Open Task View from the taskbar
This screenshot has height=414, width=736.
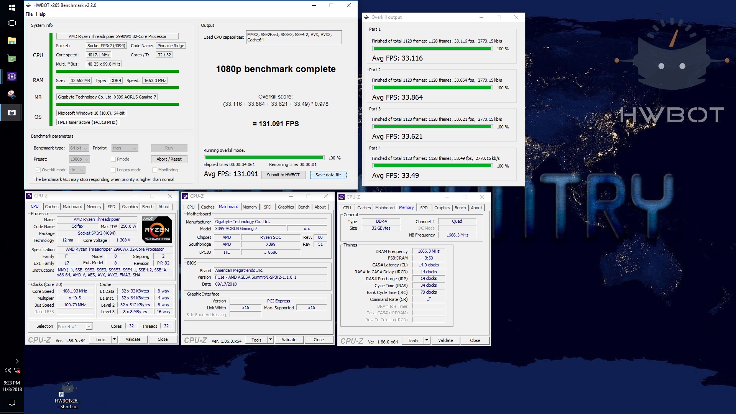coord(11,23)
